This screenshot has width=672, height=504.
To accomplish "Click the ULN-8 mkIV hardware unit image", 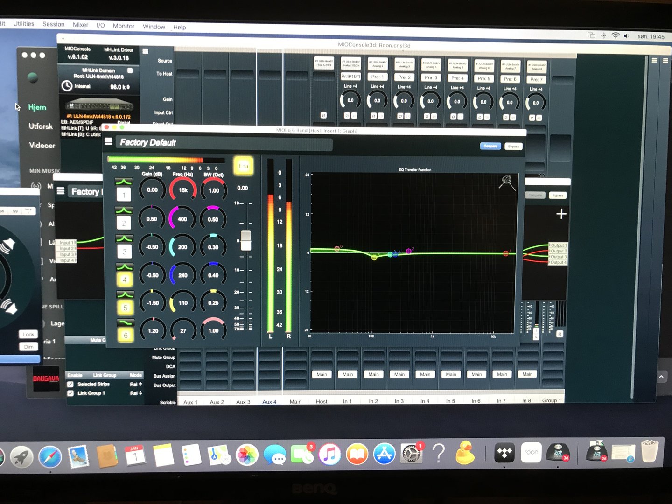I will tap(99, 105).
